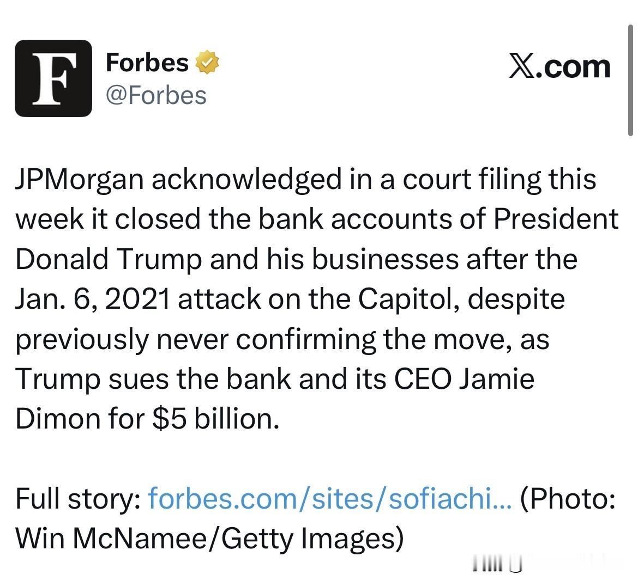Open the forbes.com/sites/sofiachi… full story link
Image resolution: width=638 pixels, height=587 pixels.
(330, 498)
